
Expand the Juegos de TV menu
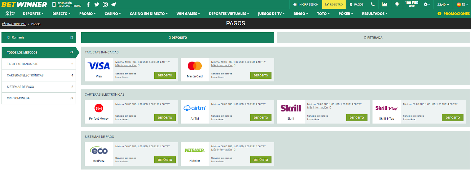271,14
